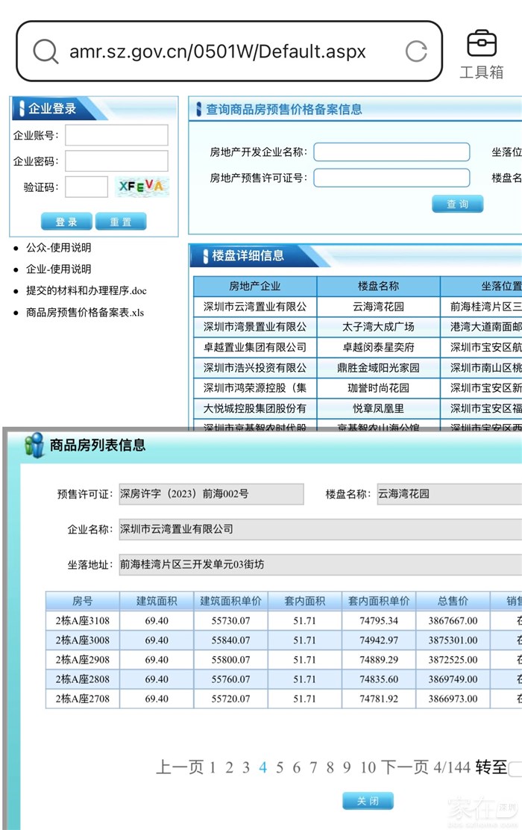The width and height of the screenshot is (522, 830).
Task: Tap the search magnifier icon in address bar
Action: tap(45, 52)
